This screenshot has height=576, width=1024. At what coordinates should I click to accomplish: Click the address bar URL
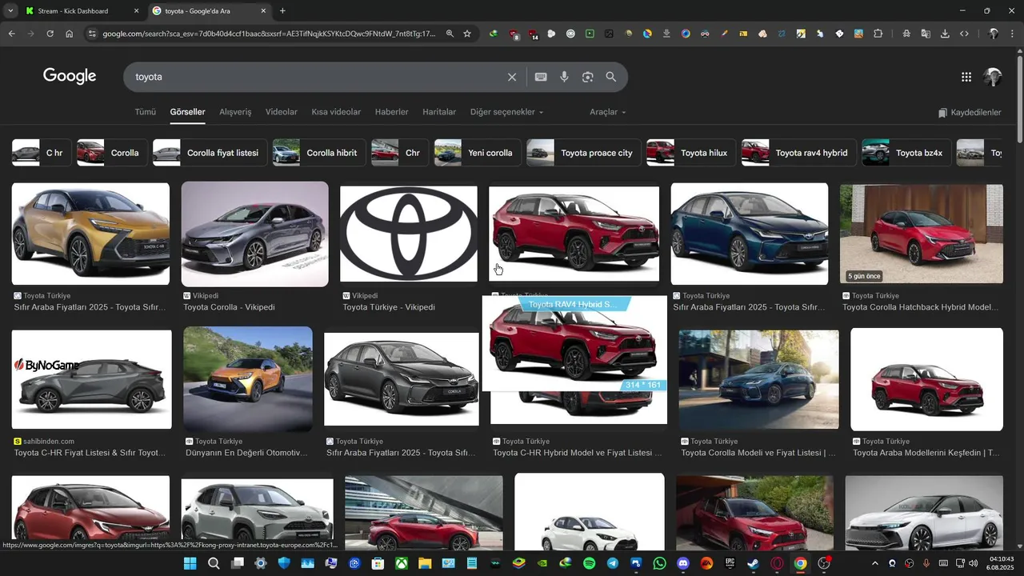269,34
